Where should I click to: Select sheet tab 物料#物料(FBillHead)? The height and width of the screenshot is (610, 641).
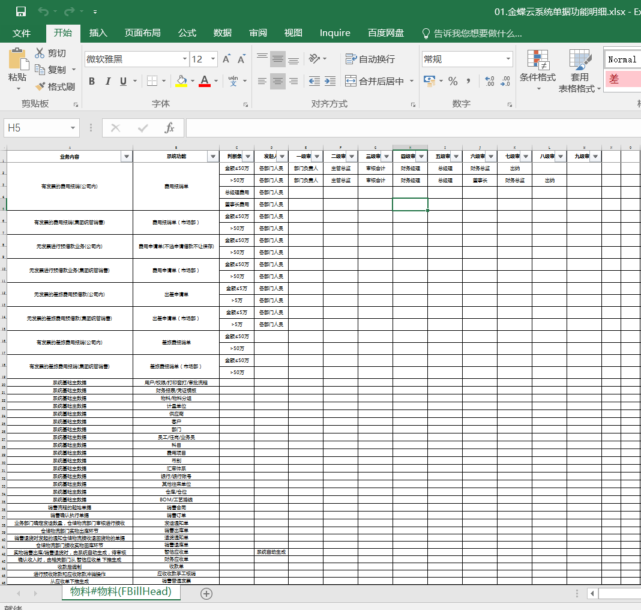(121, 591)
